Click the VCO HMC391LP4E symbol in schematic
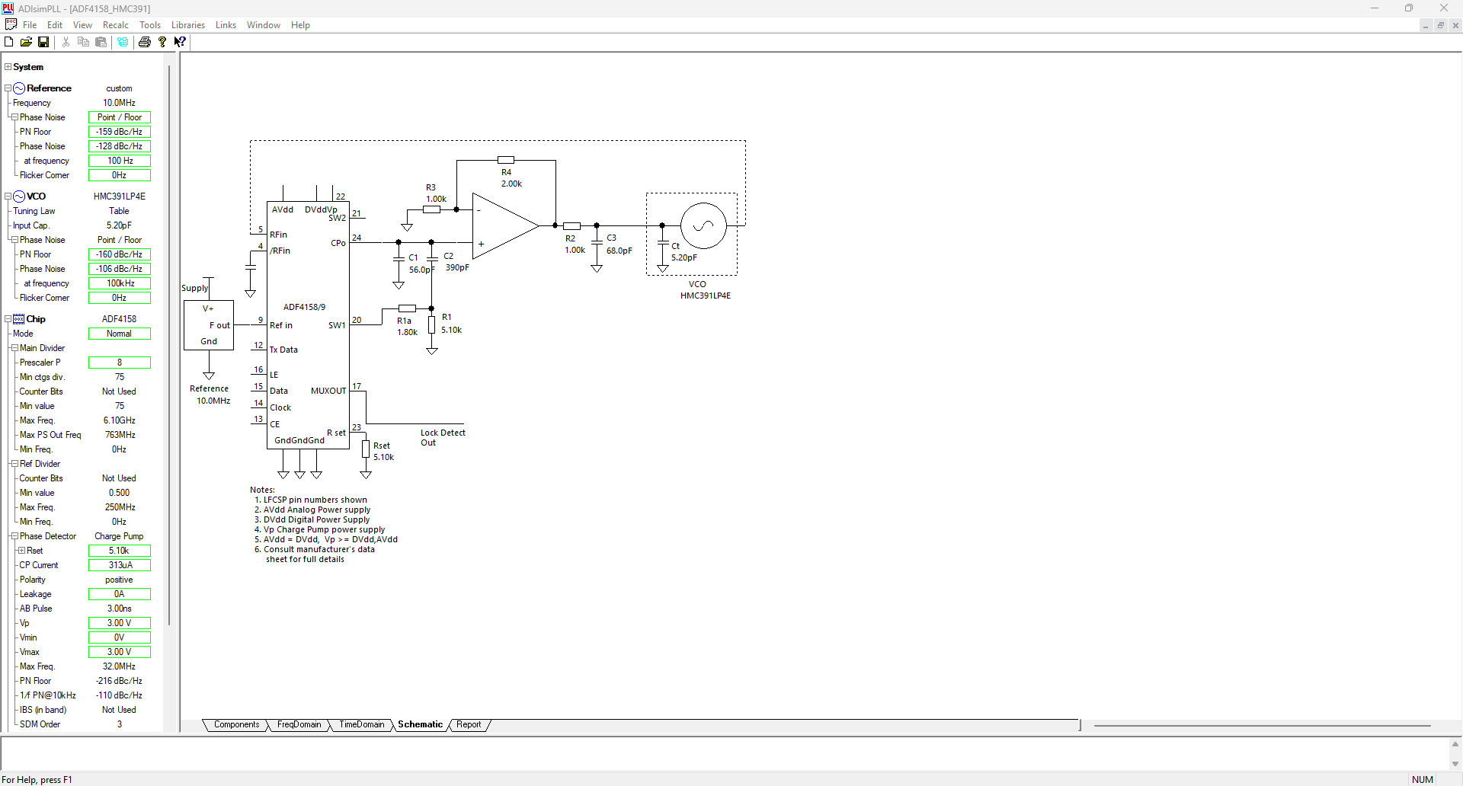The width and height of the screenshot is (1463, 786). 703,226
